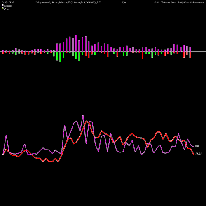Click the tallest magenta volume bar
This screenshot has height=206, width=206.
pyautogui.click(x=76, y=43)
